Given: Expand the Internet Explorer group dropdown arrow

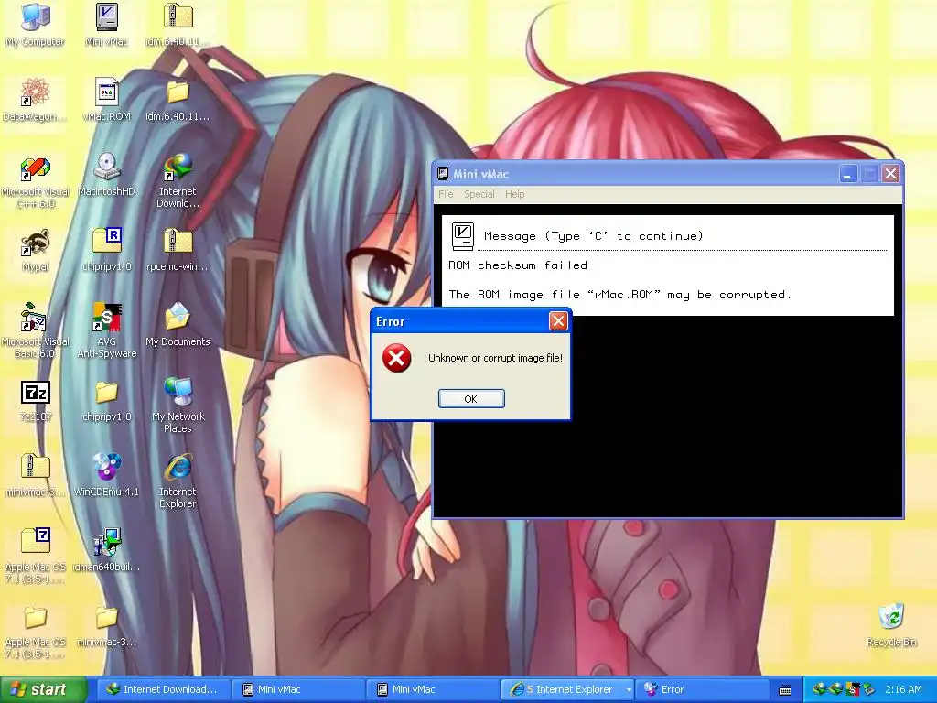Looking at the screenshot, I should (629, 689).
